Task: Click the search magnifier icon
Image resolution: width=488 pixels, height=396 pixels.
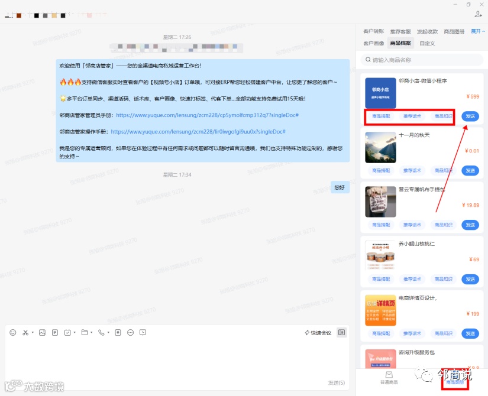Action: tap(368, 60)
